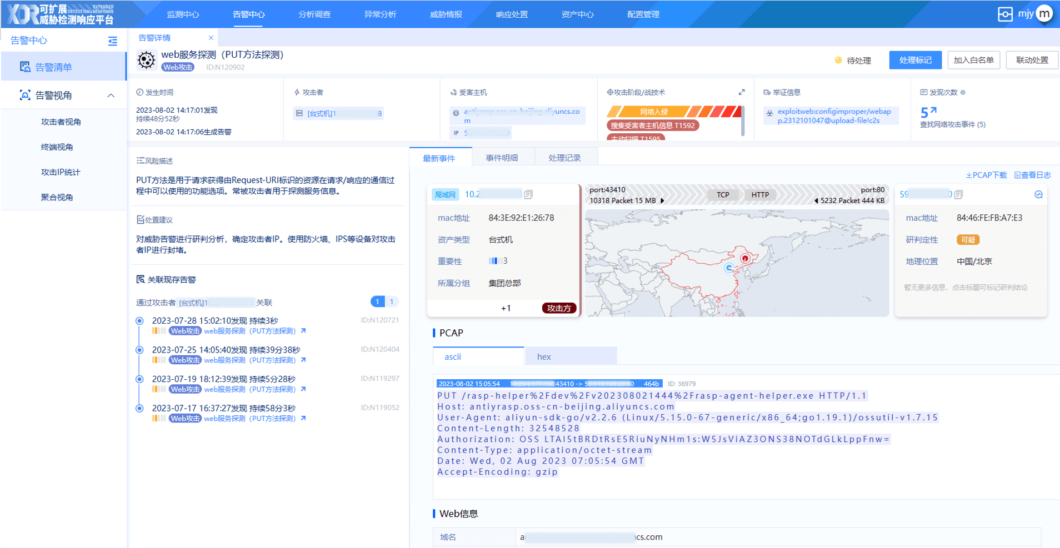Open the 告警清单 sidebar item
1060x548 pixels.
(x=64, y=67)
